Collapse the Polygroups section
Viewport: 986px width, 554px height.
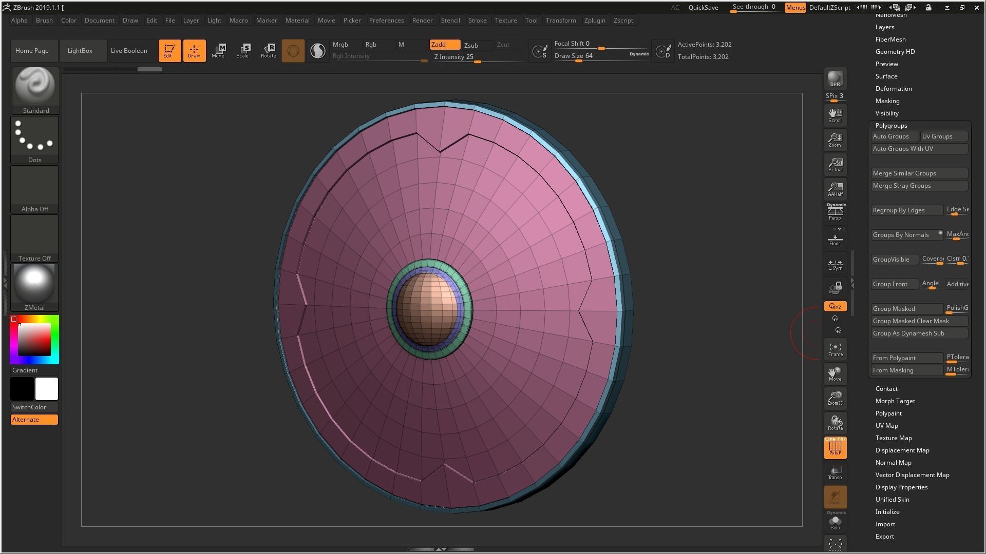pos(891,126)
